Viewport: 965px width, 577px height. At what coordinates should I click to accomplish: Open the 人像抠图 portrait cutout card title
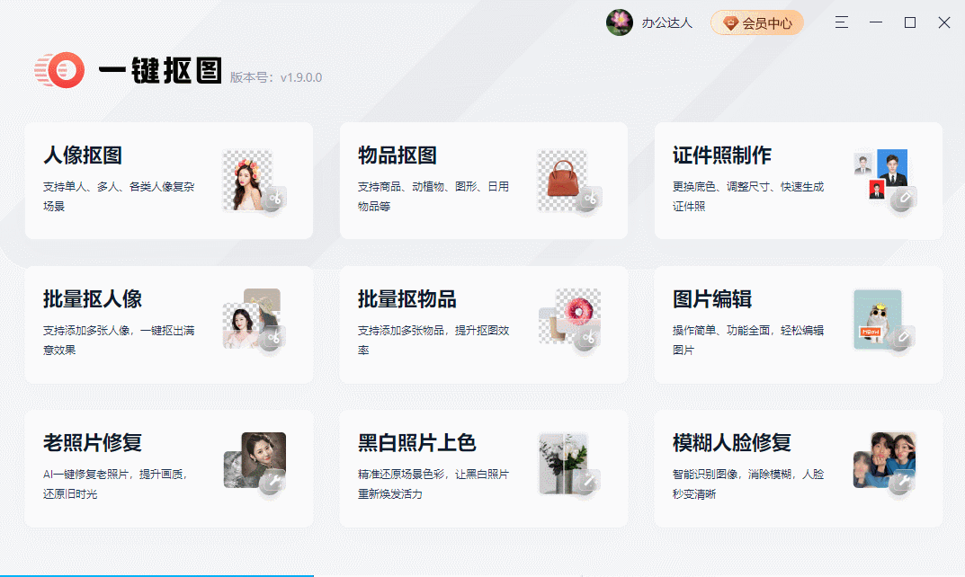[x=83, y=155]
